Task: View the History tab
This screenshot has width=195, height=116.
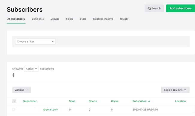Action: (124, 19)
